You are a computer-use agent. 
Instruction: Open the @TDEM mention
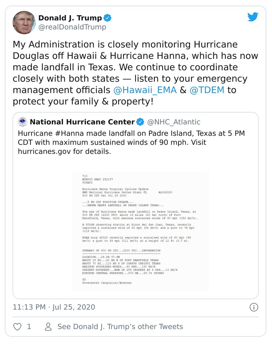click(207, 90)
